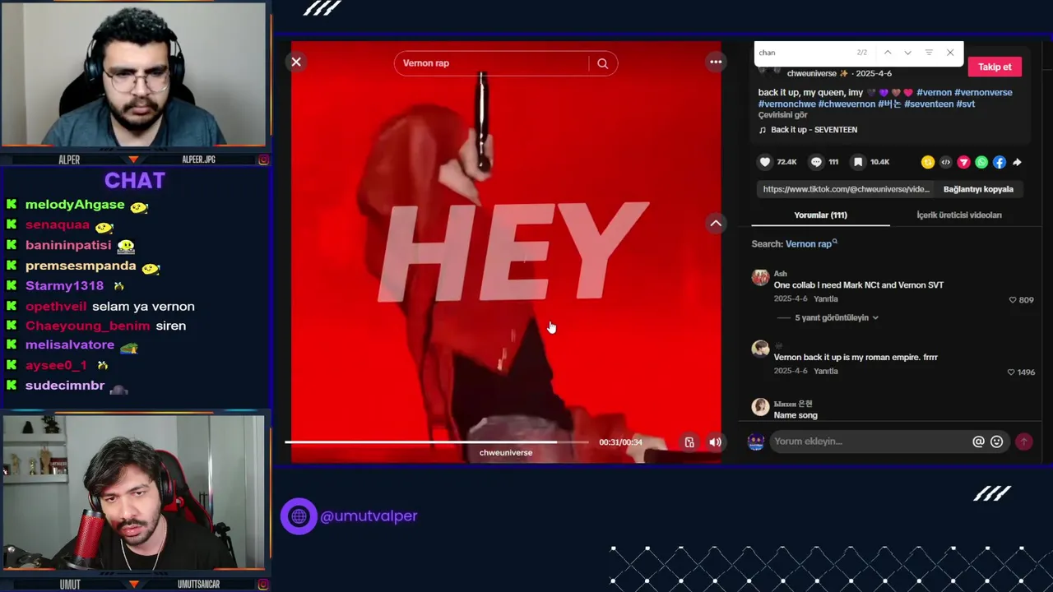Screen dimensions: 1053x592
Task: Open the emoji picker in comment box
Action: click(997, 442)
